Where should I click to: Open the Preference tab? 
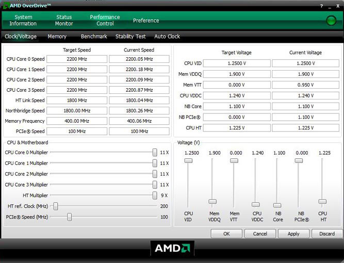coord(146,21)
